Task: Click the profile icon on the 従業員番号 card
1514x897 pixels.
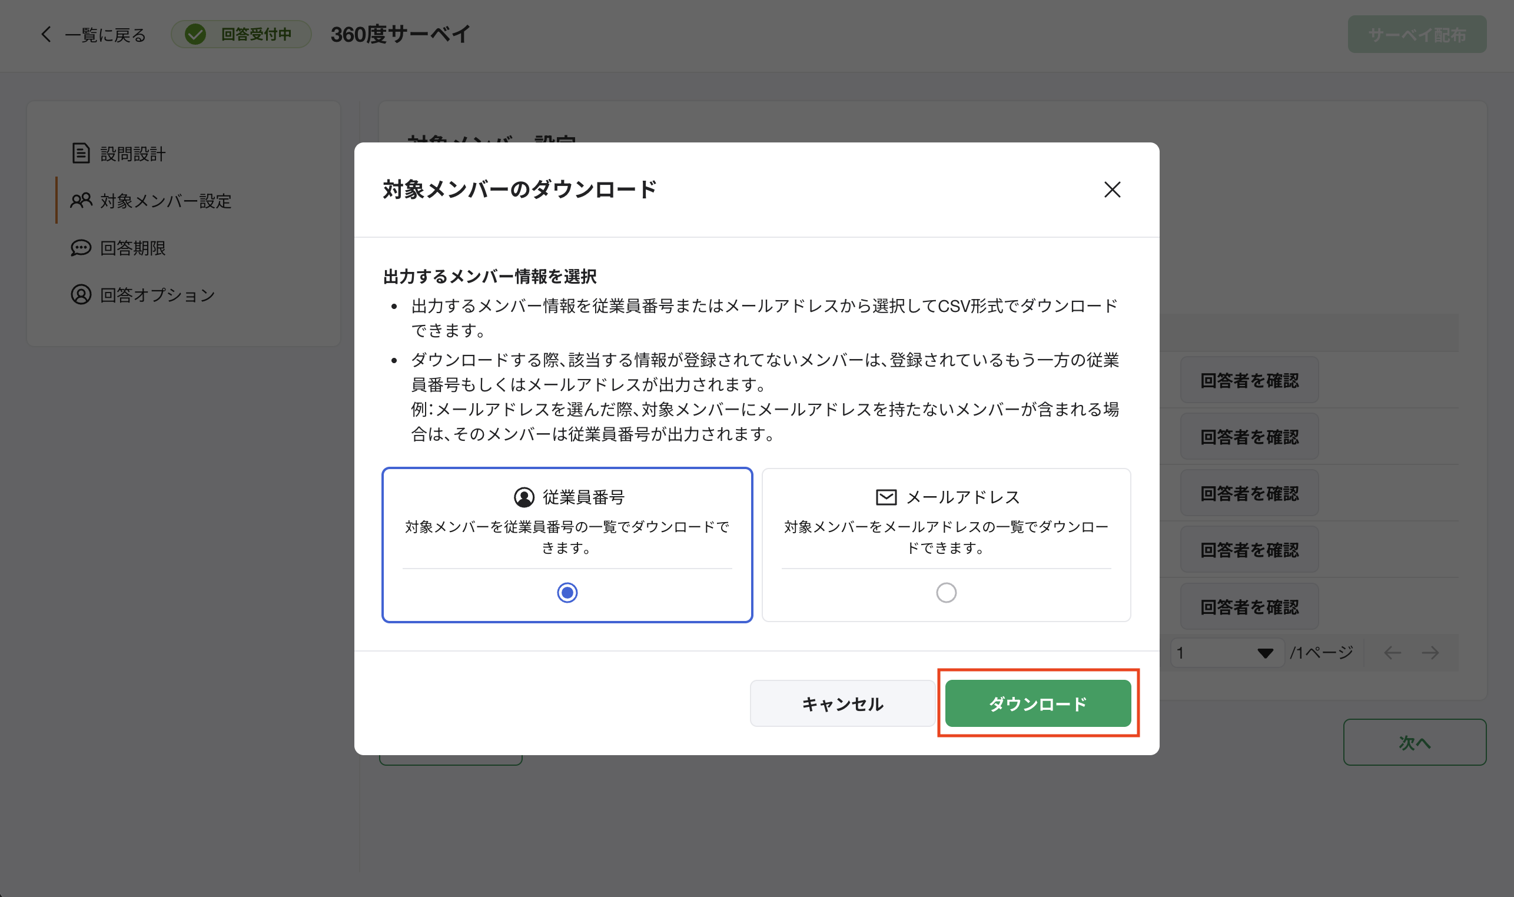Action: (x=523, y=497)
